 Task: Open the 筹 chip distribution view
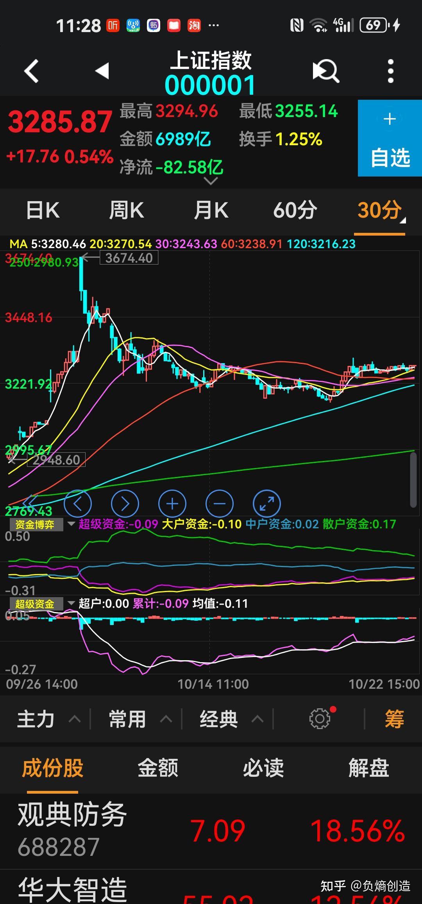(x=394, y=719)
